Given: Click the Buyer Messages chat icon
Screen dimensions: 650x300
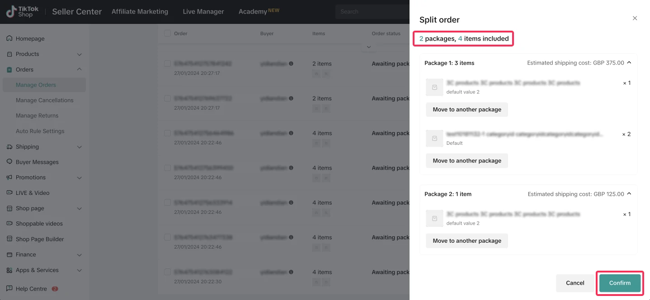Looking at the screenshot, I should (9, 162).
